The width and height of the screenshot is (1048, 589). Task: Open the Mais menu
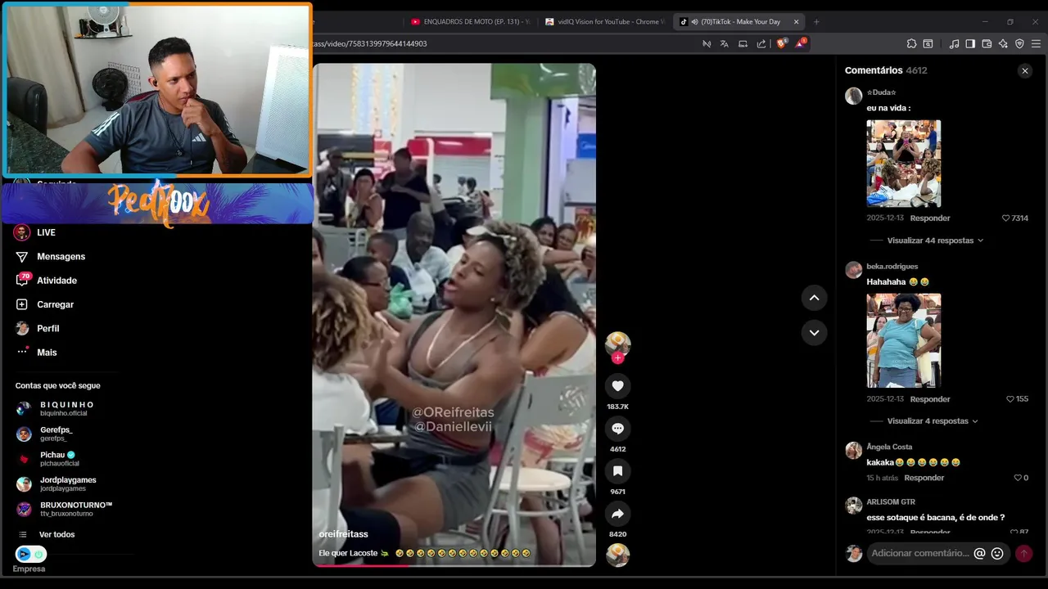pos(37,352)
